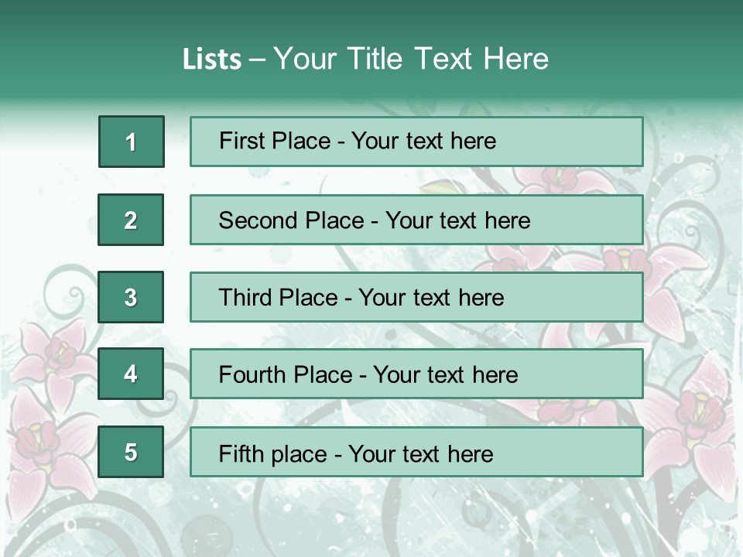Click the Fourth Place text bar
This screenshot has width=743, height=557.
coord(416,374)
